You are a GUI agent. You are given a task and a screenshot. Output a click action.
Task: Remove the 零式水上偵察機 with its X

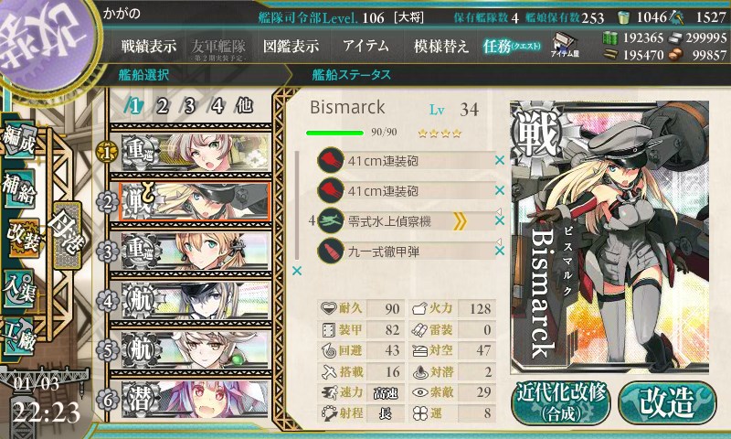500,220
